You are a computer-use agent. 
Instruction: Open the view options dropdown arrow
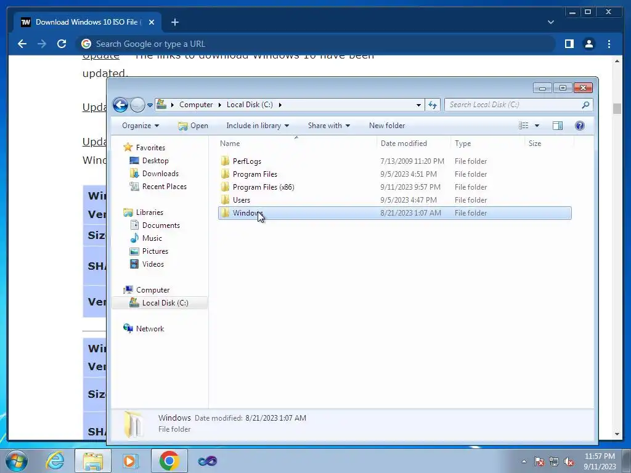(x=537, y=126)
